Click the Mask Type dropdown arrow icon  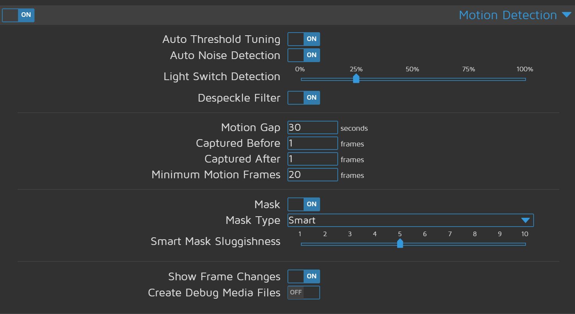click(525, 220)
